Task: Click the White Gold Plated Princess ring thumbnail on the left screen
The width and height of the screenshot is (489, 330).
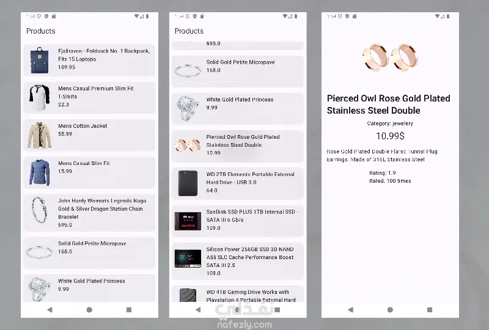Action: click(x=40, y=290)
